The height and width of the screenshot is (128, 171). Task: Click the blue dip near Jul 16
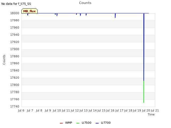point(115,15)
